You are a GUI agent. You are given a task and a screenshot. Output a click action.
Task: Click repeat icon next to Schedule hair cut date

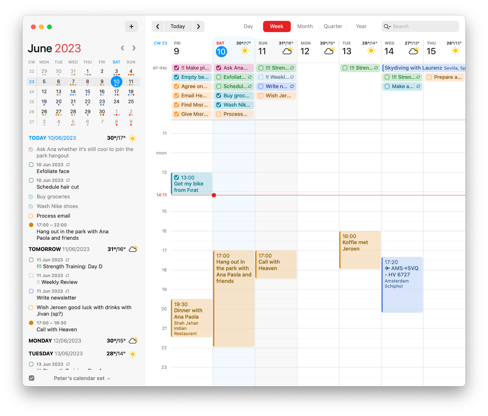(x=68, y=180)
